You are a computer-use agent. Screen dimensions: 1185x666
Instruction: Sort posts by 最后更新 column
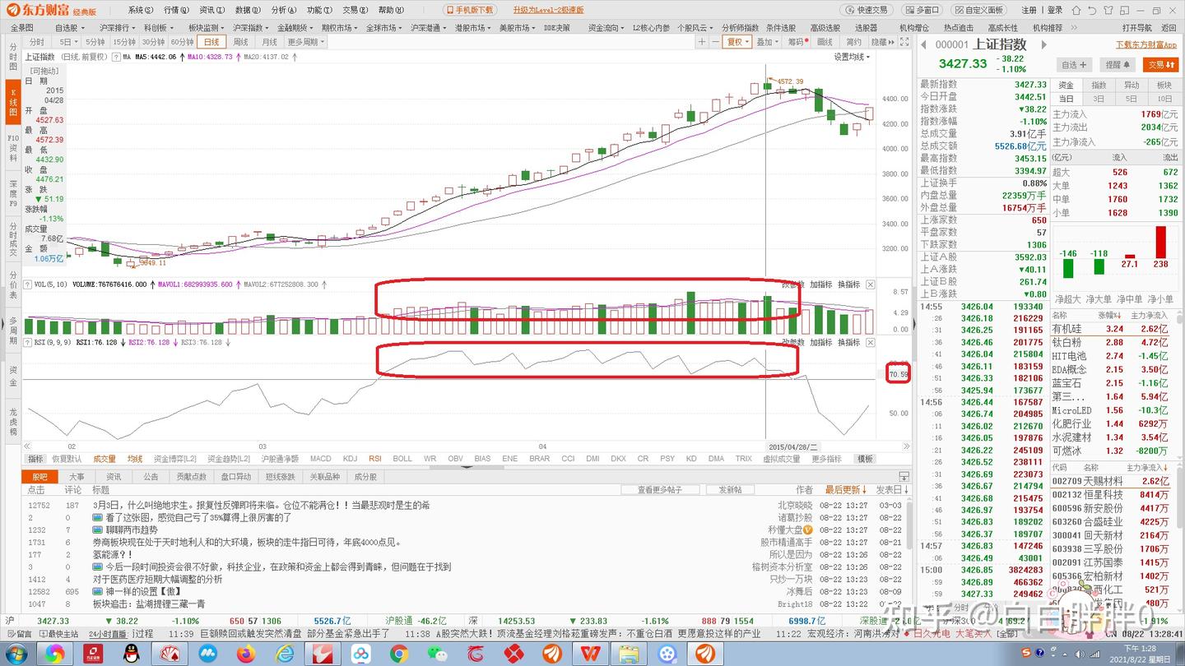(845, 490)
